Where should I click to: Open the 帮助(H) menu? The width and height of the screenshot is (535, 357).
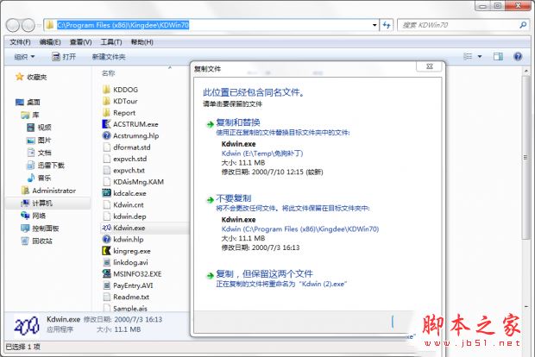click(142, 42)
